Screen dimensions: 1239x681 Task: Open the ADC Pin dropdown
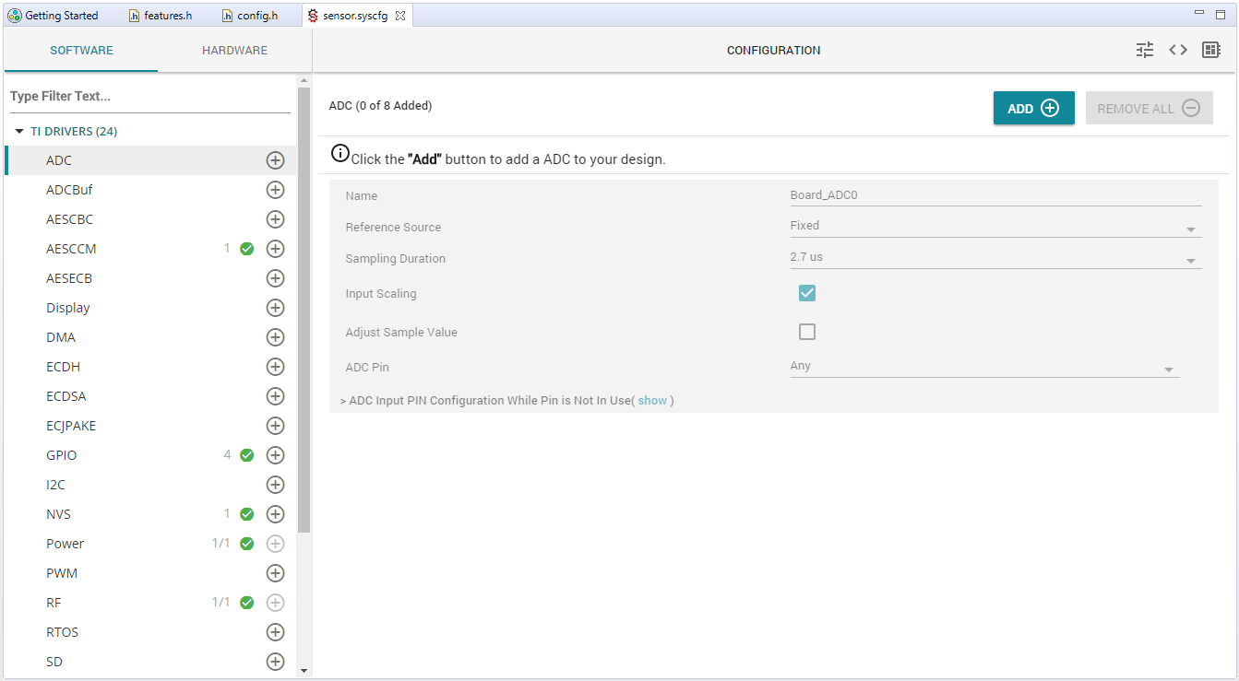point(984,367)
